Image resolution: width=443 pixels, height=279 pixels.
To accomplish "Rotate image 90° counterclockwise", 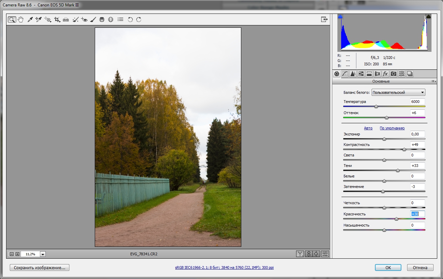I will (130, 20).
